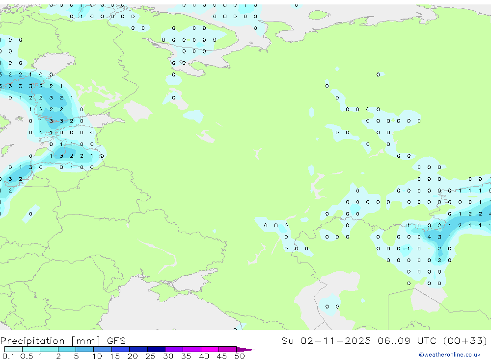Image resolution: width=491 pixels, height=359 pixels.
Task: Click the '0.1' legend label
Action: [8, 356]
